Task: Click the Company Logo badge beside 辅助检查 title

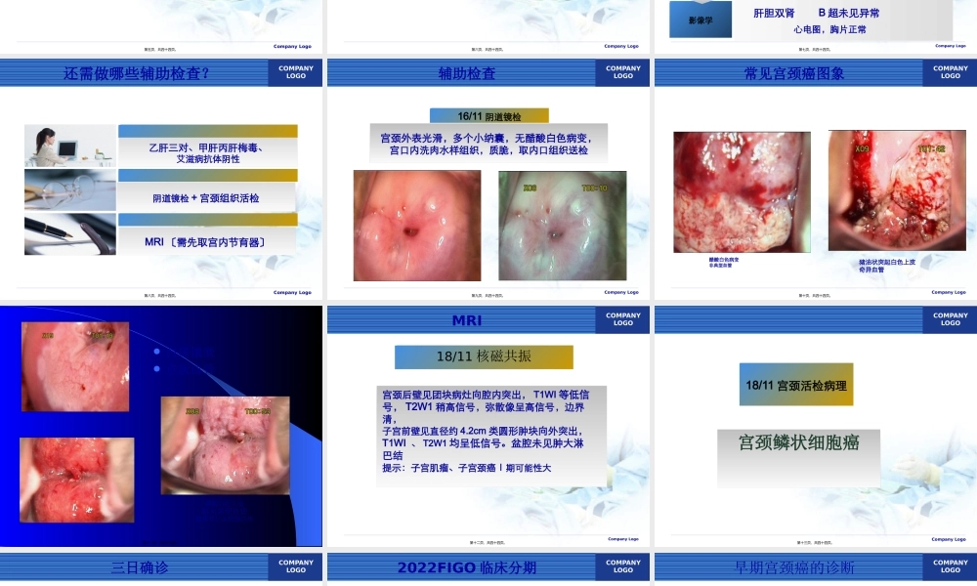Action: [622, 71]
